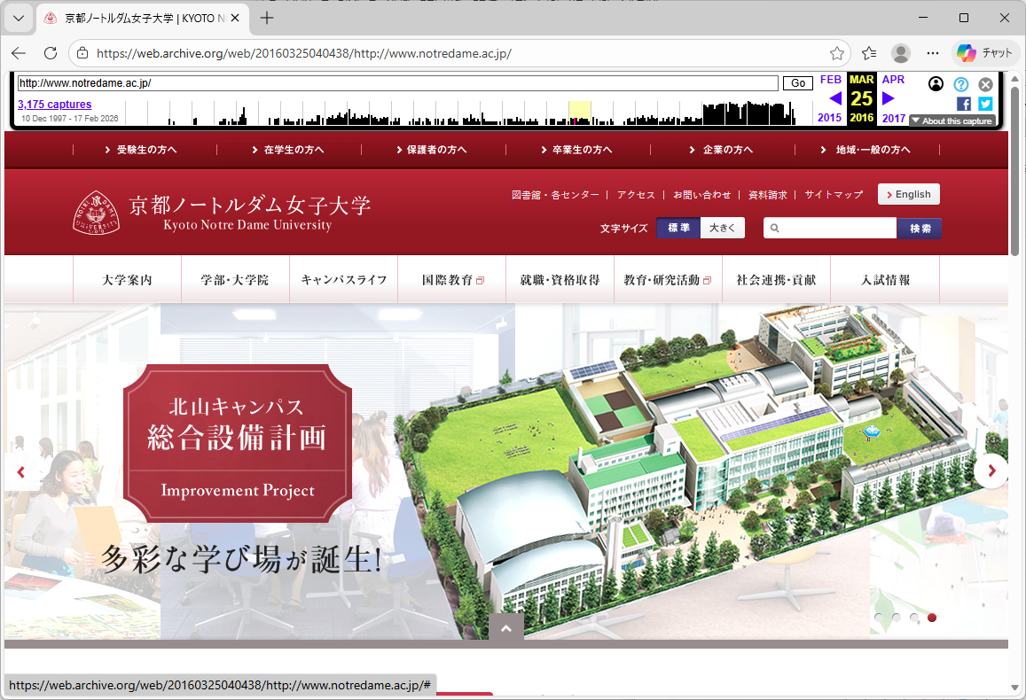The image size is (1026, 700).
Task: Close the Wayback Machine toolbar overlay
Action: tap(985, 84)
